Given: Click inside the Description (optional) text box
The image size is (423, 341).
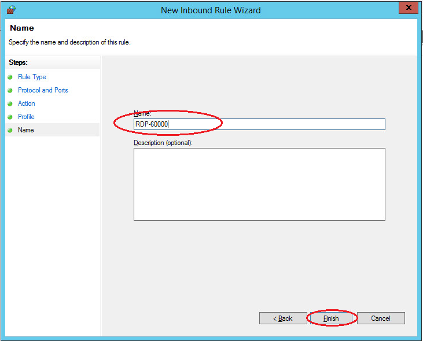Looking at the screenshot, I should click(259, 184).
